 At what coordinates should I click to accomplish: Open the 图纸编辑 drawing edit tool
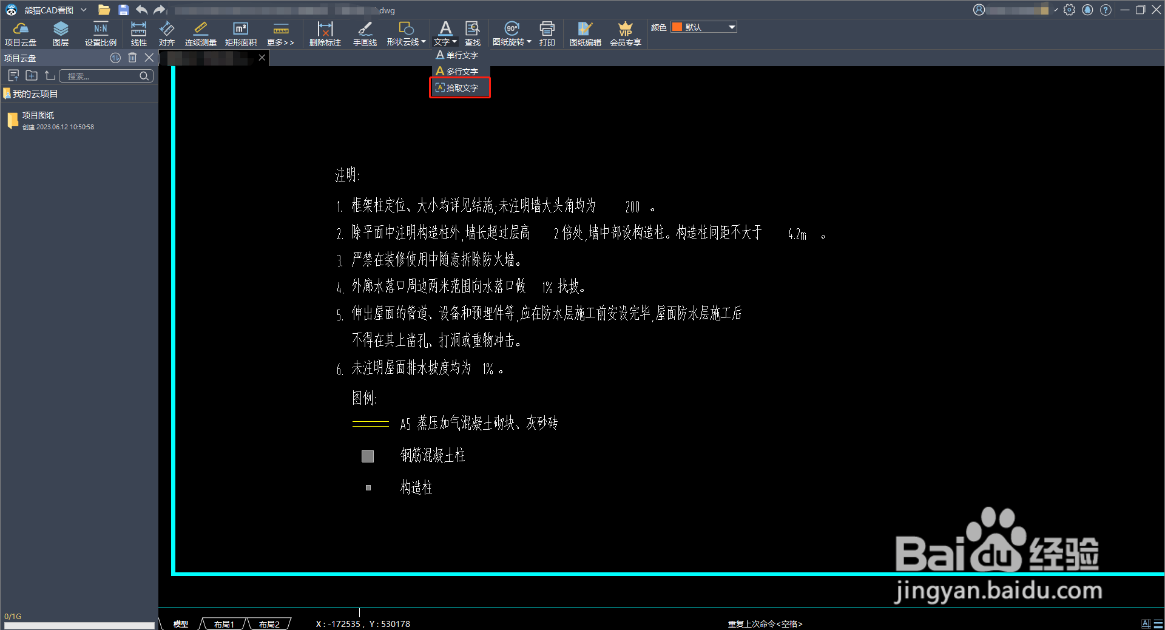(586, 34)
